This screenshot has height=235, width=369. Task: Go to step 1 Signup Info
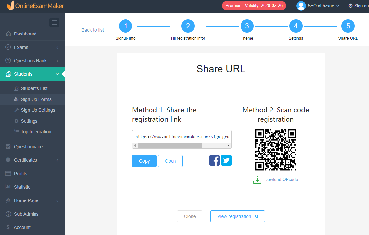point(126,26)
